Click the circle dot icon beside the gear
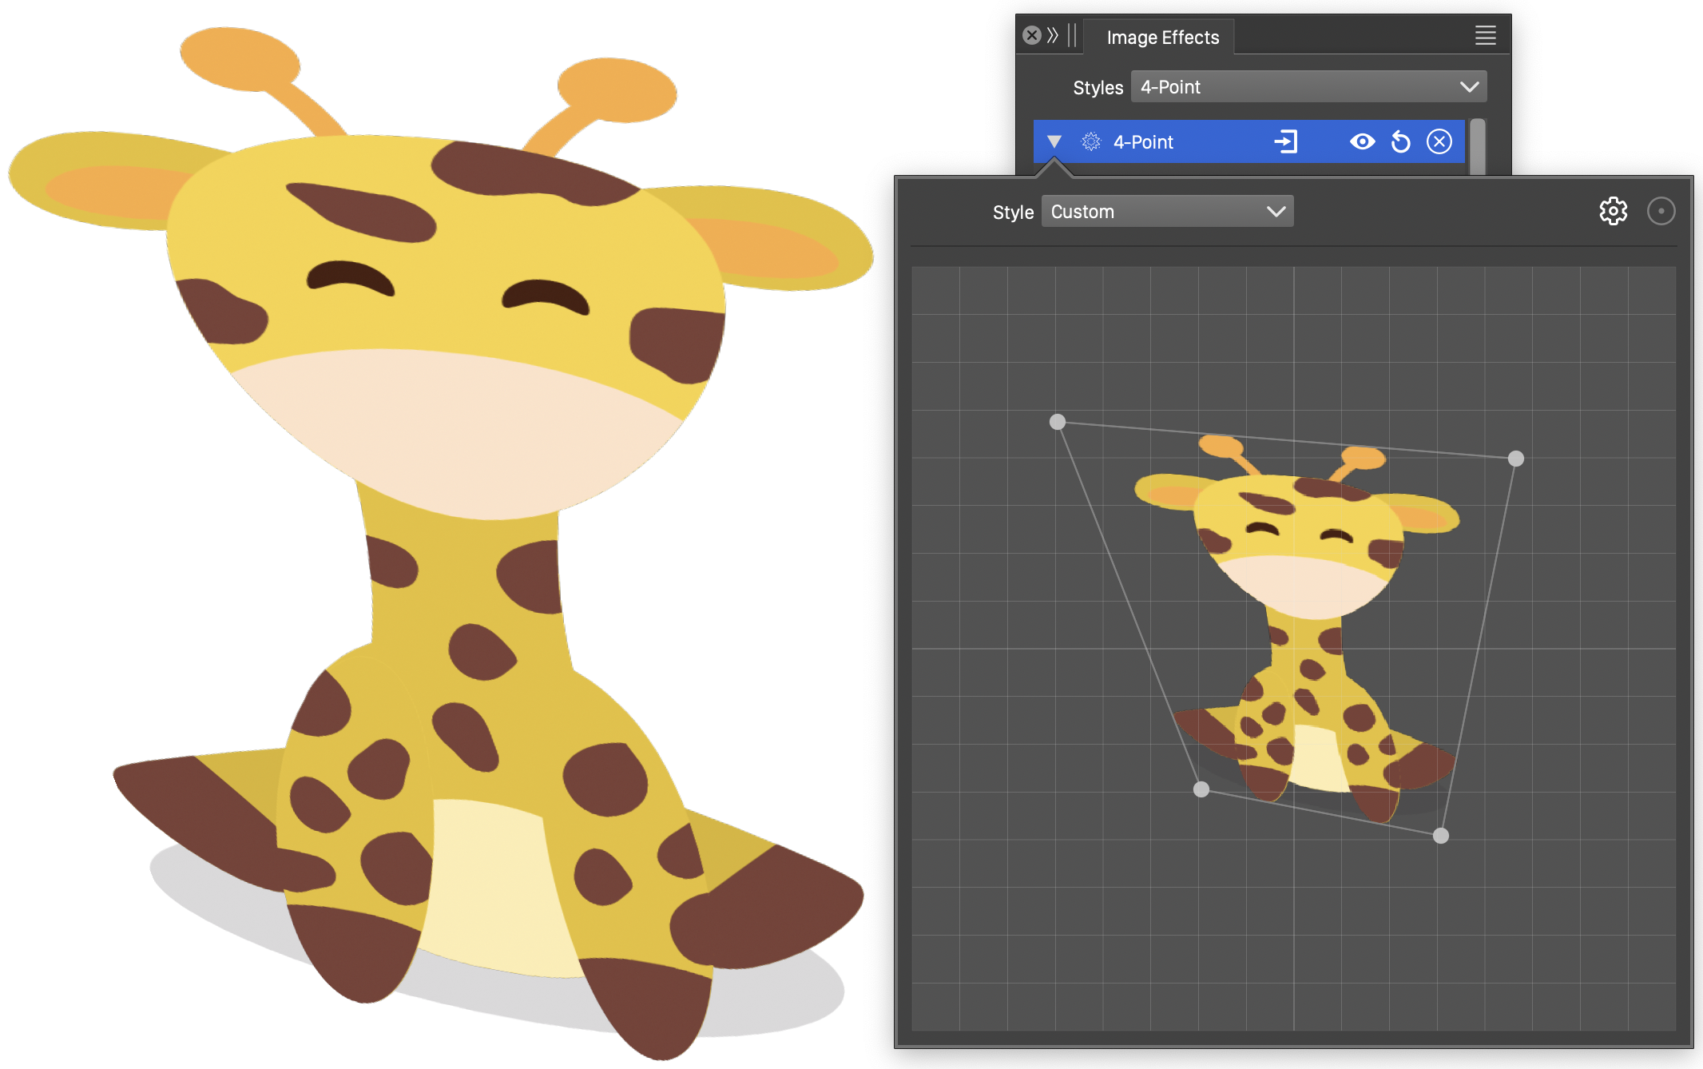1703x1069 pixels. (1661, 211)
